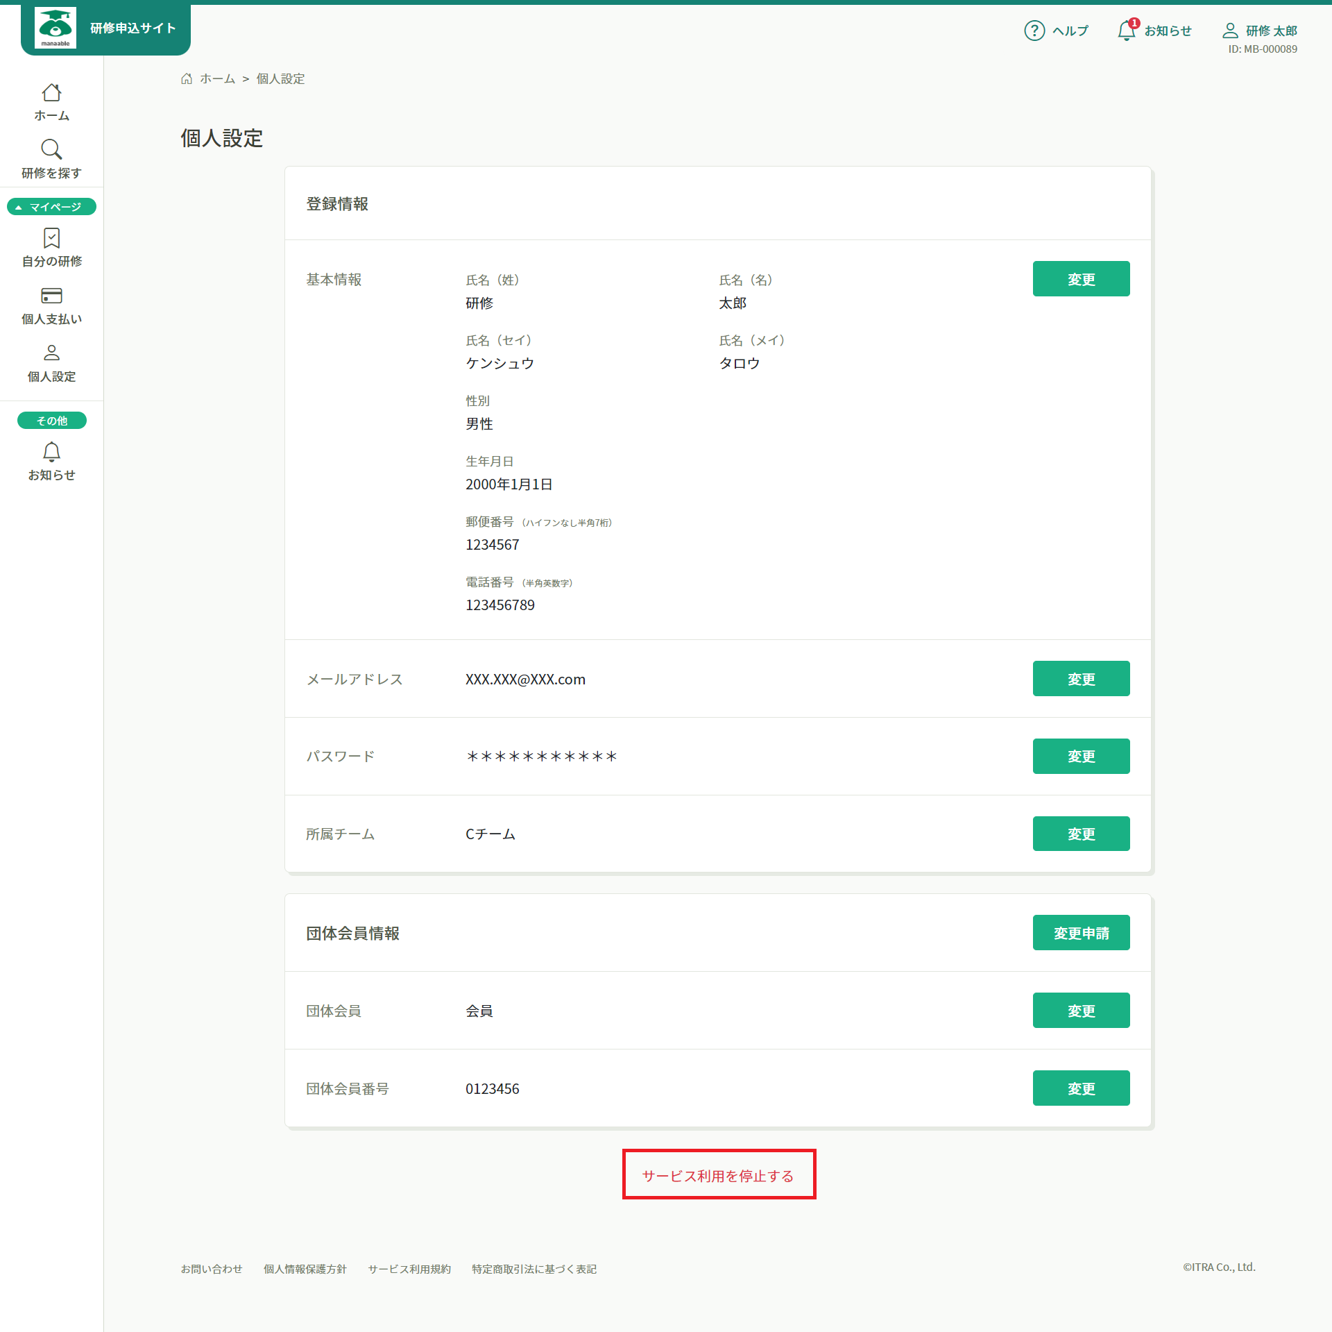Click the 個人支払い sidebar label
The image size is (1332, 1332).
[x=51, y=319]
